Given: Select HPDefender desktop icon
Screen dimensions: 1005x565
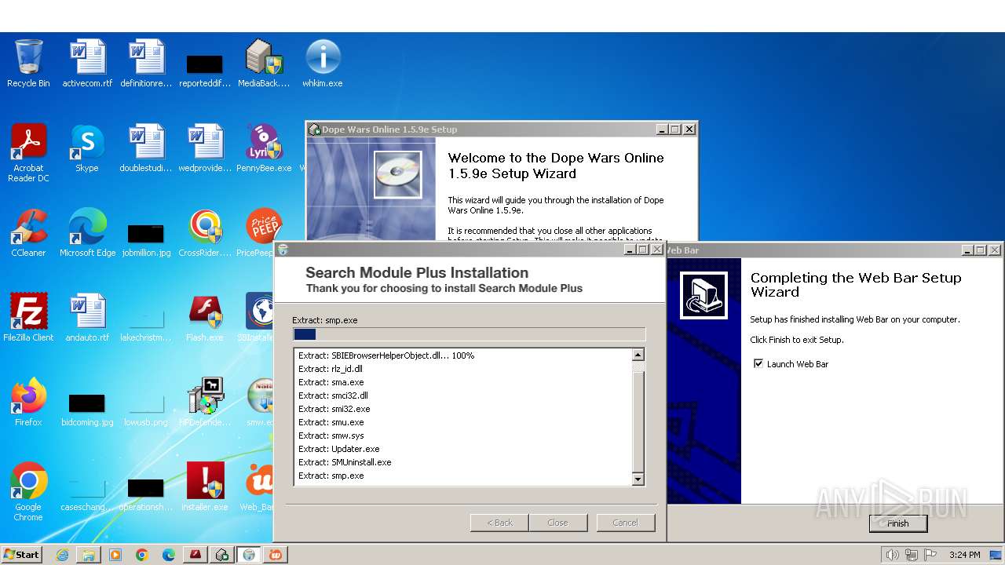Looking at the screenshot, I should click(205, 403).
